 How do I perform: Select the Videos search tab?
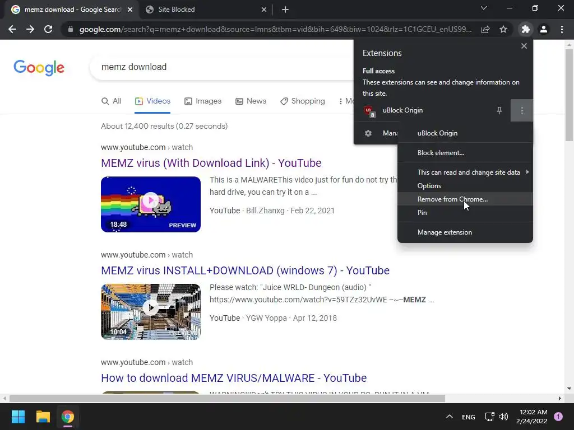pos(152,101)
